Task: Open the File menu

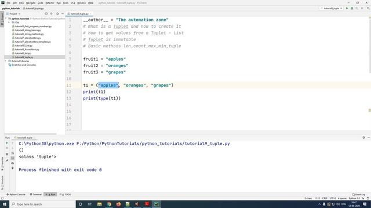Action: 8,3
